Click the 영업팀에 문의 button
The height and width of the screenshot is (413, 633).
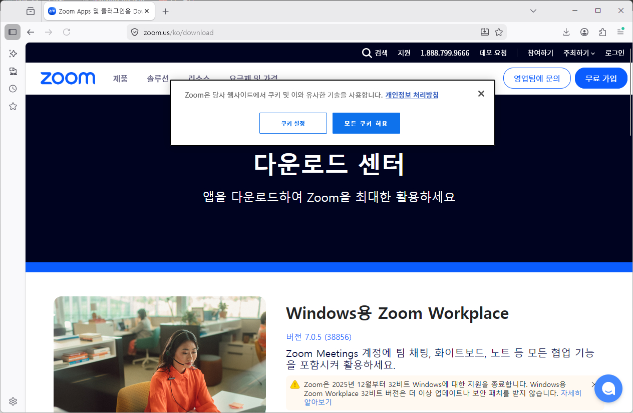click(x=537, y=78)
